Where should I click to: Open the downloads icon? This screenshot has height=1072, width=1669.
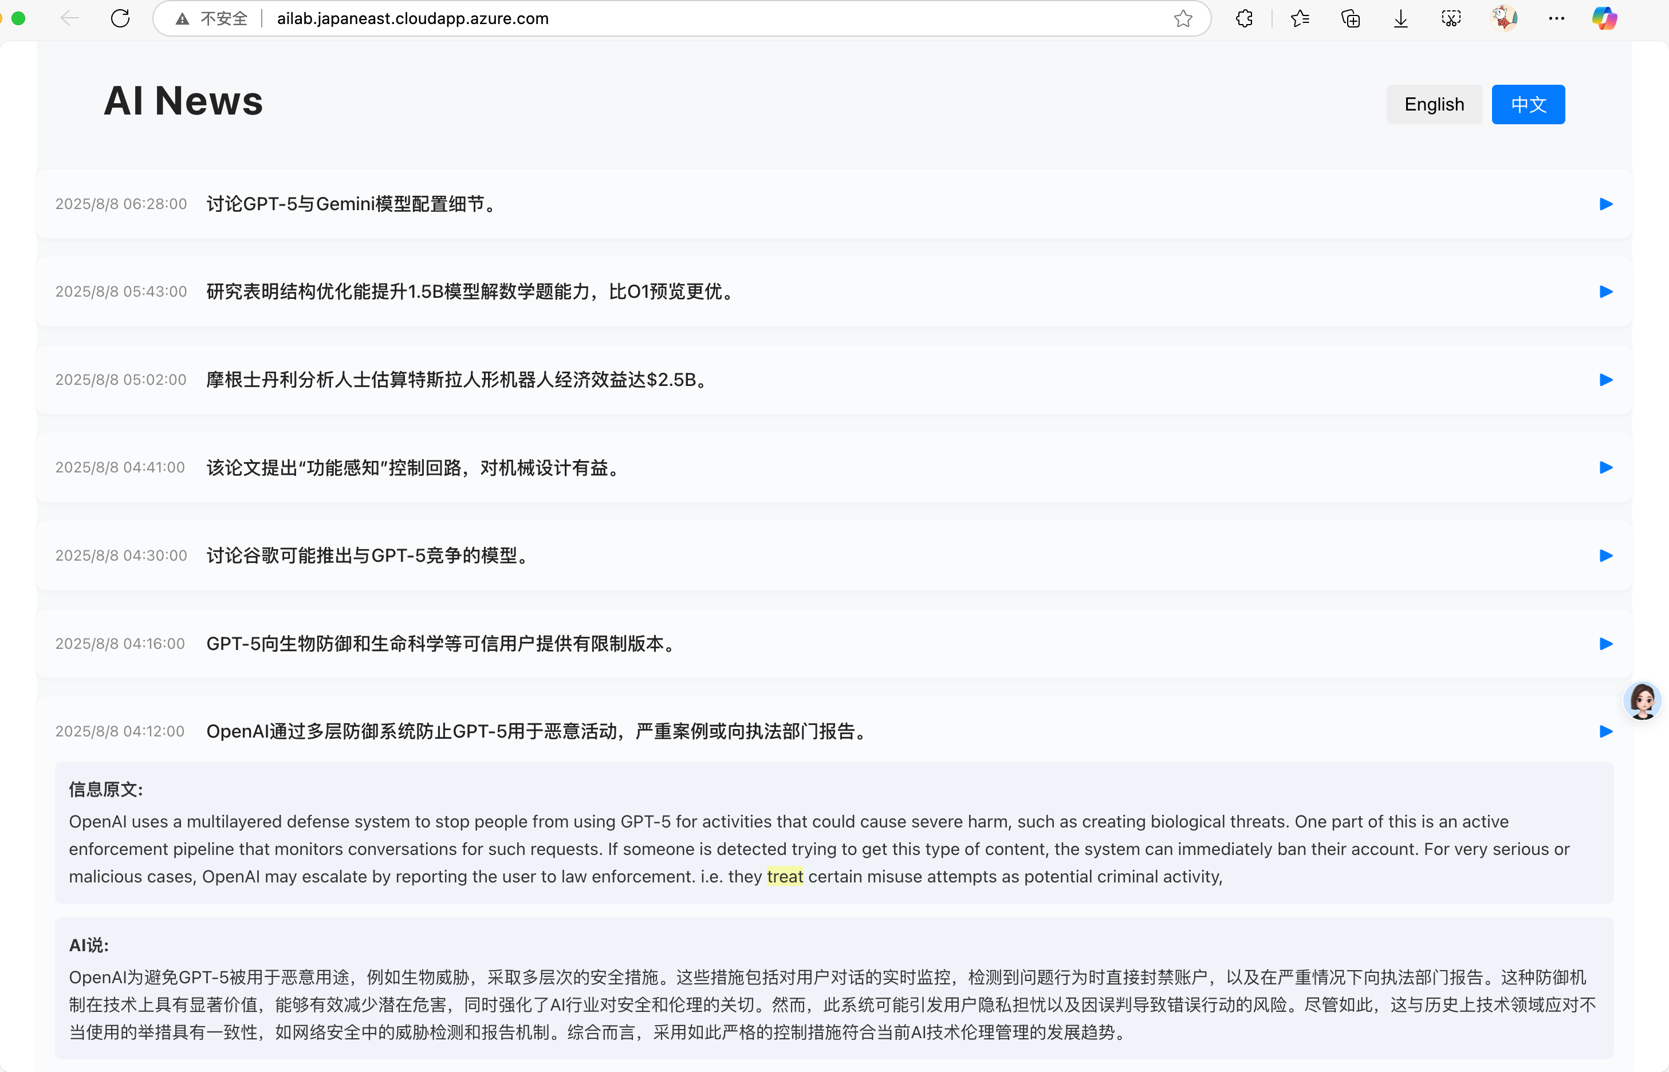click(x=1401, y=19)
